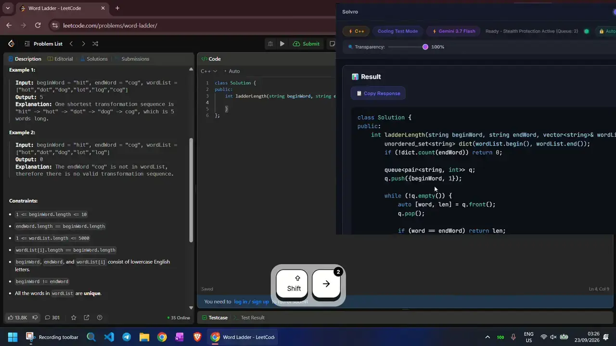Click the "35 Online" status text
The image size is (616, 346).
tap(179, 318)
